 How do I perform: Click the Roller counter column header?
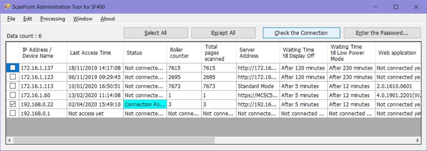[x=179, y=53]
